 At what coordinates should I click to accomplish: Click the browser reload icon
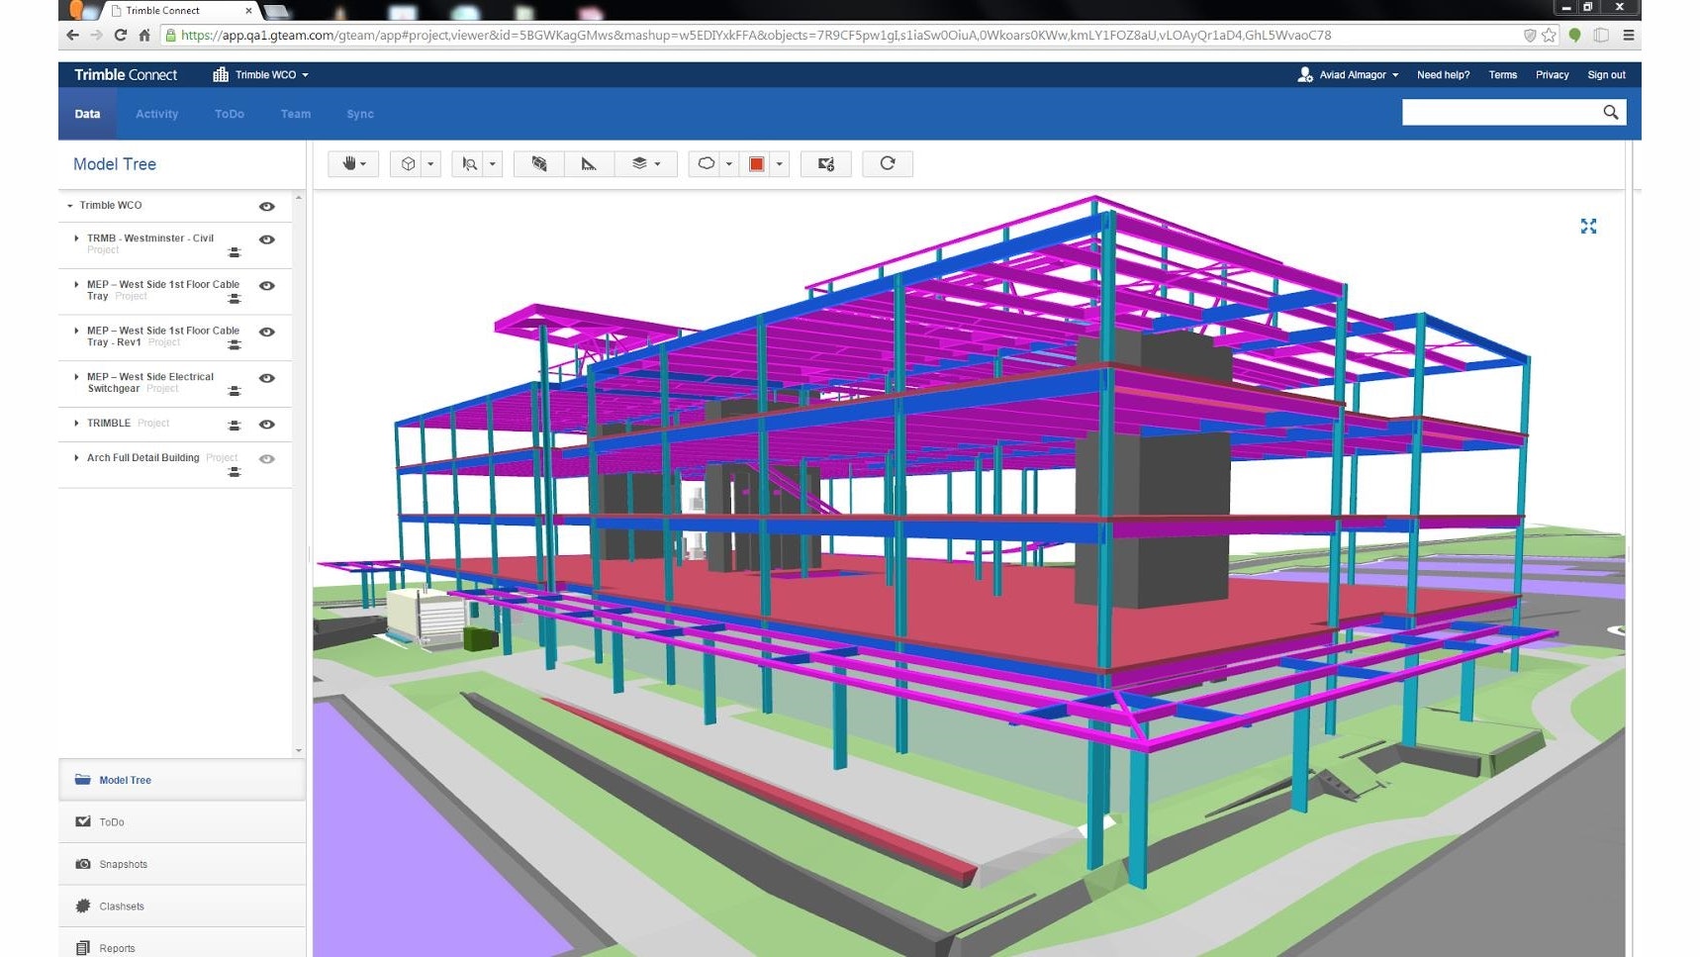pos(120,35)
